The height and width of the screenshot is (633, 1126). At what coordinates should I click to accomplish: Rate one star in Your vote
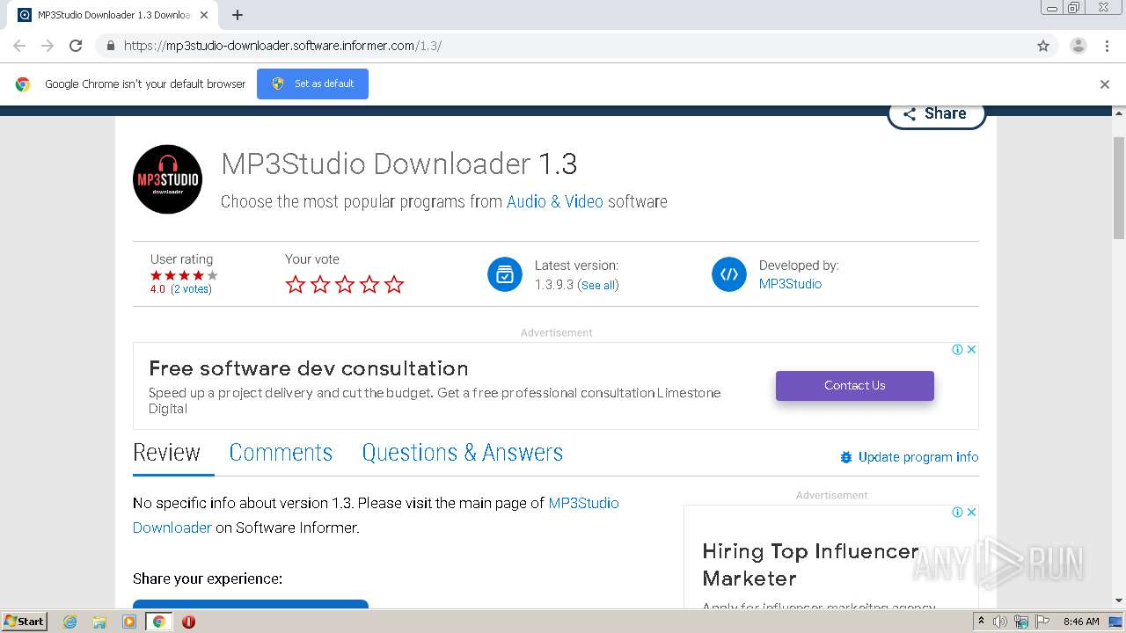[x=296, y=284]
